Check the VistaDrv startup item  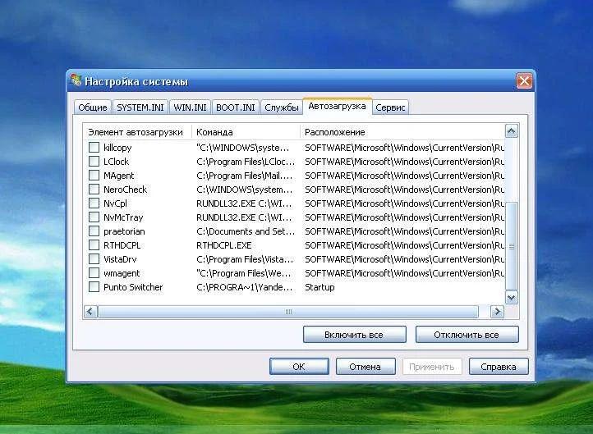(x=94, y=259)
